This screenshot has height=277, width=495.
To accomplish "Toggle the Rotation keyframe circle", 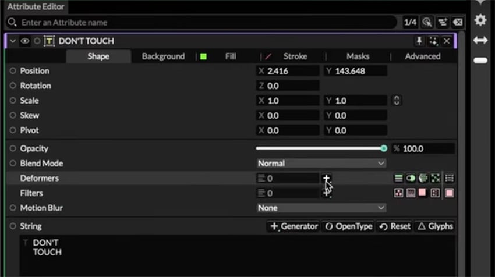I will click(13, 86).
